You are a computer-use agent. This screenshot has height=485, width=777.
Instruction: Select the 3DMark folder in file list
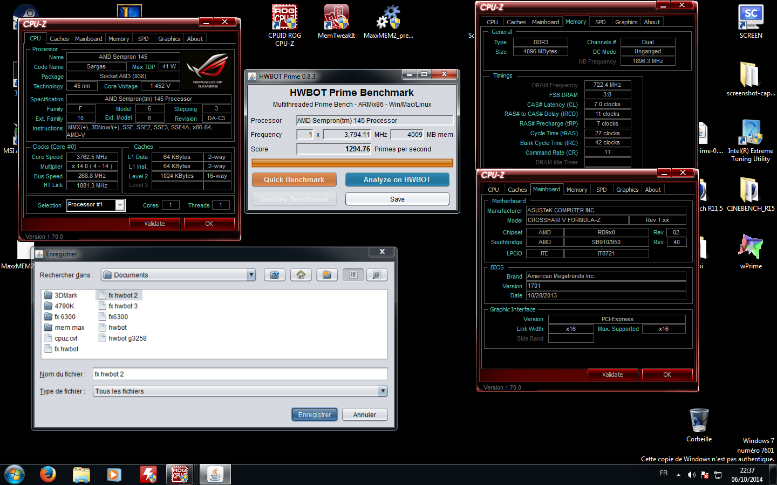(x=61, y=295)
